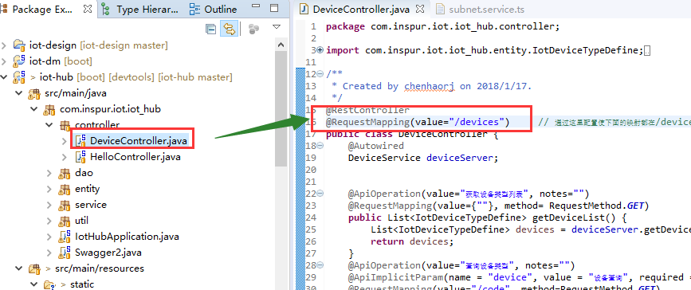Screen dimensions: 691x290
Task: Select Swagger2.java in tree
Action: pyautogui.click(x=108, y=253)
